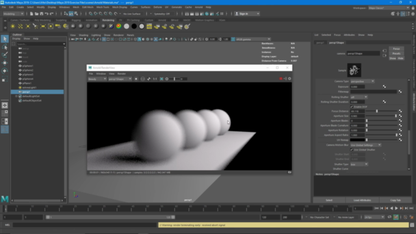Image resolution: width=416 pixels, height=234 pixels.
Task: Open the Modeling menu set dropdown
Action: pos(13,14)
